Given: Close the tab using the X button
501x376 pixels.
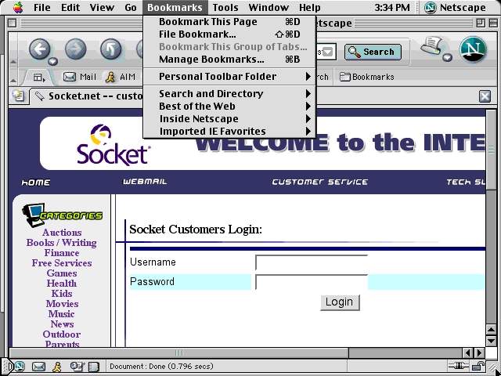Looking at the screenshot, I should pyautogui.click(x=485, y=96).
